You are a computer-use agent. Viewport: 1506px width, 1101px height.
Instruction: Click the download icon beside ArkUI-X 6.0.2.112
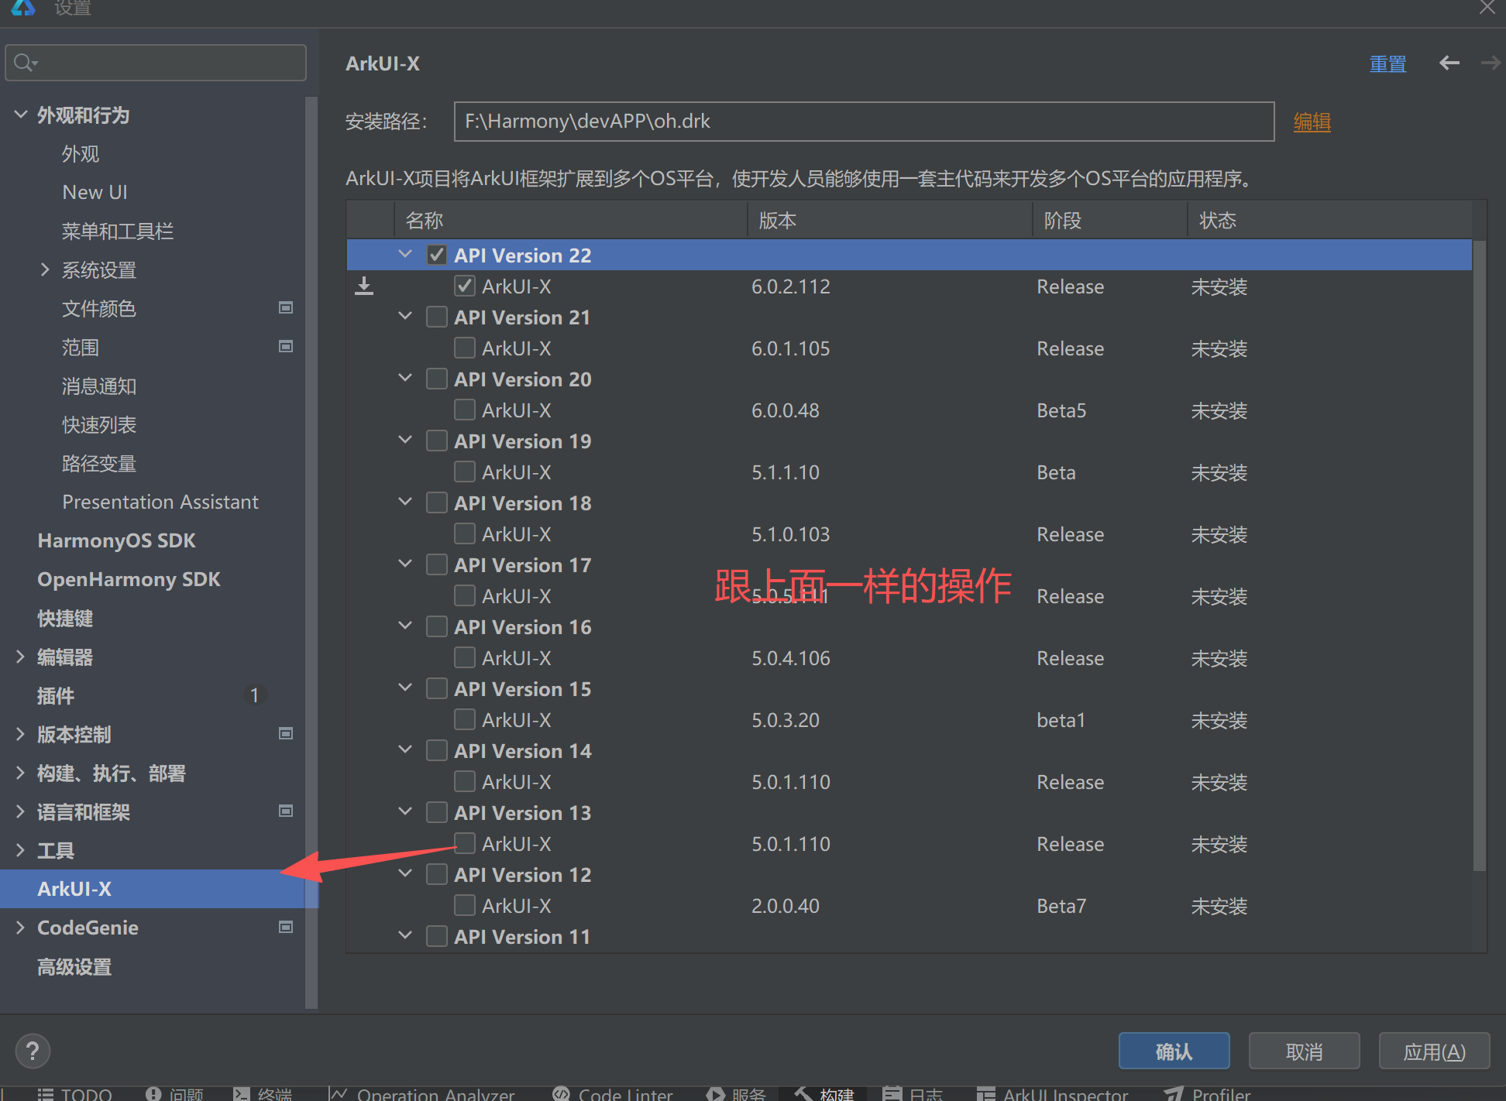coord(364,286)
